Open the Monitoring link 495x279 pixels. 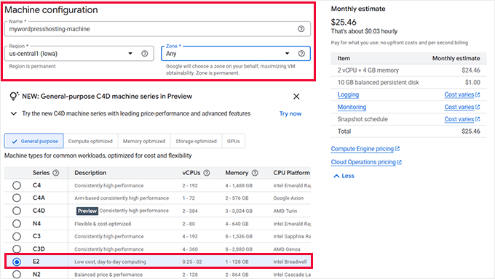(x=352, y=107)
